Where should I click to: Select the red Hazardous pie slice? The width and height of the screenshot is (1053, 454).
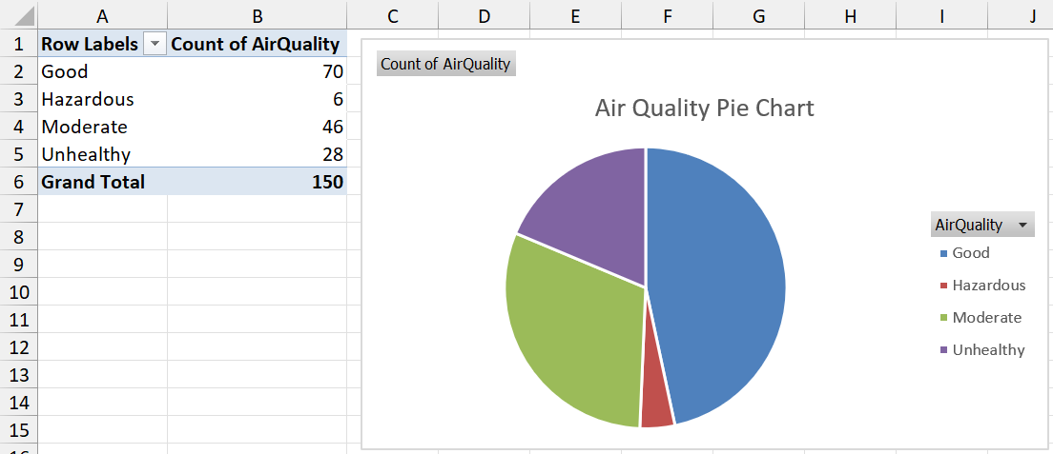coord(656,407)
